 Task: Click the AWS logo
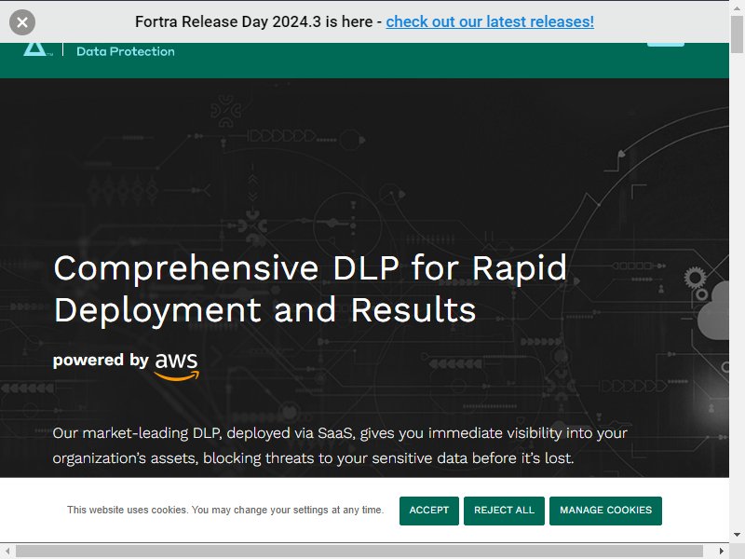click(x=176, y=366)
